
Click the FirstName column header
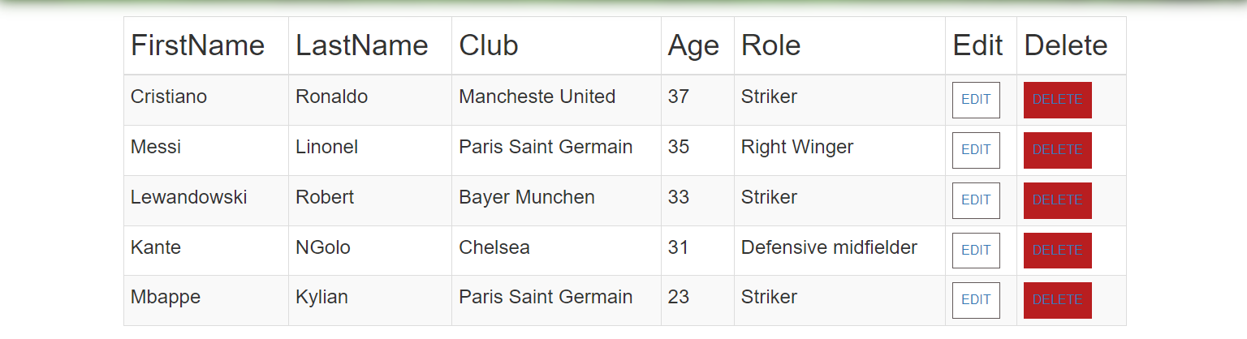197,45
